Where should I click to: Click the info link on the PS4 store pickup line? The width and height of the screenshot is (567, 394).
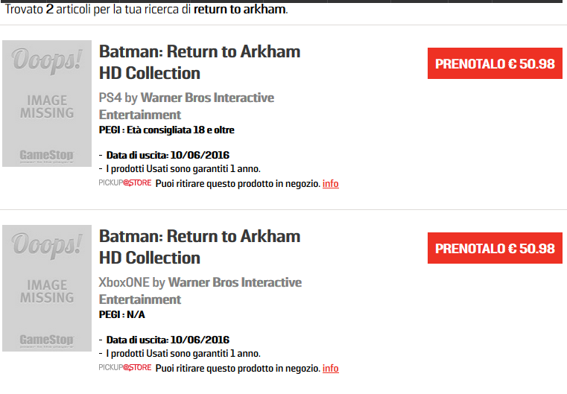pyautogui.click(x=331, y=184)
